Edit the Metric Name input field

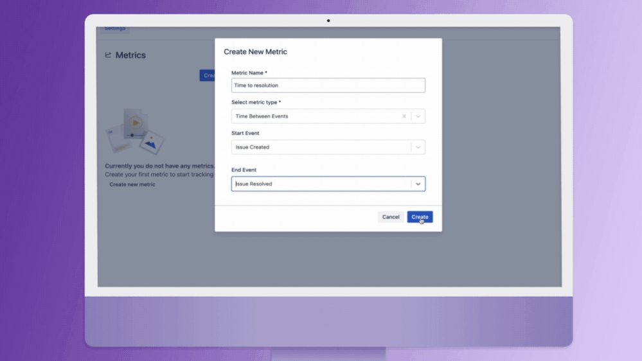(x=328, y=85)
